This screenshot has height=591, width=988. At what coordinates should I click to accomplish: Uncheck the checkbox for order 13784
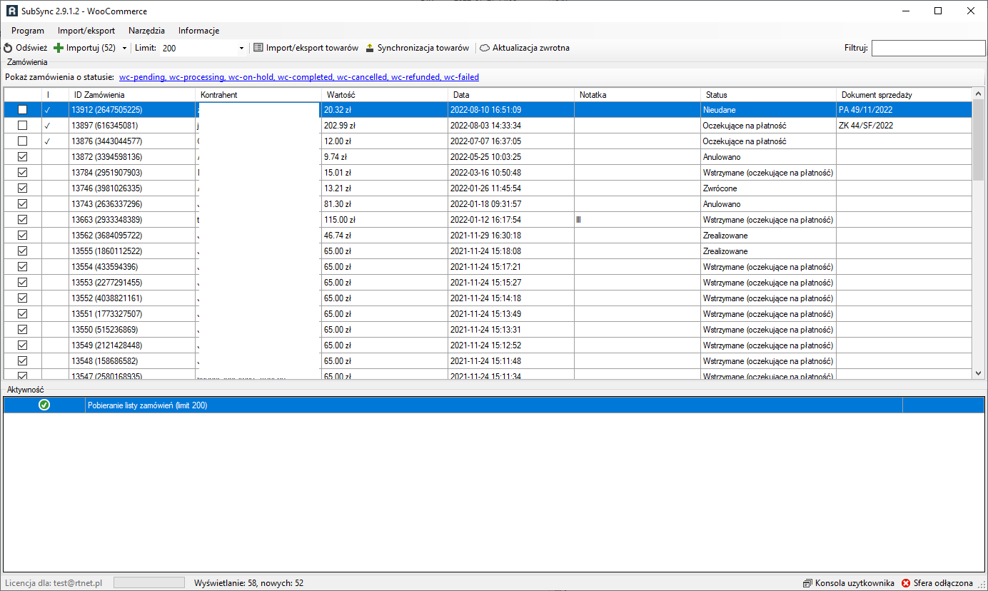click(23, 173)
